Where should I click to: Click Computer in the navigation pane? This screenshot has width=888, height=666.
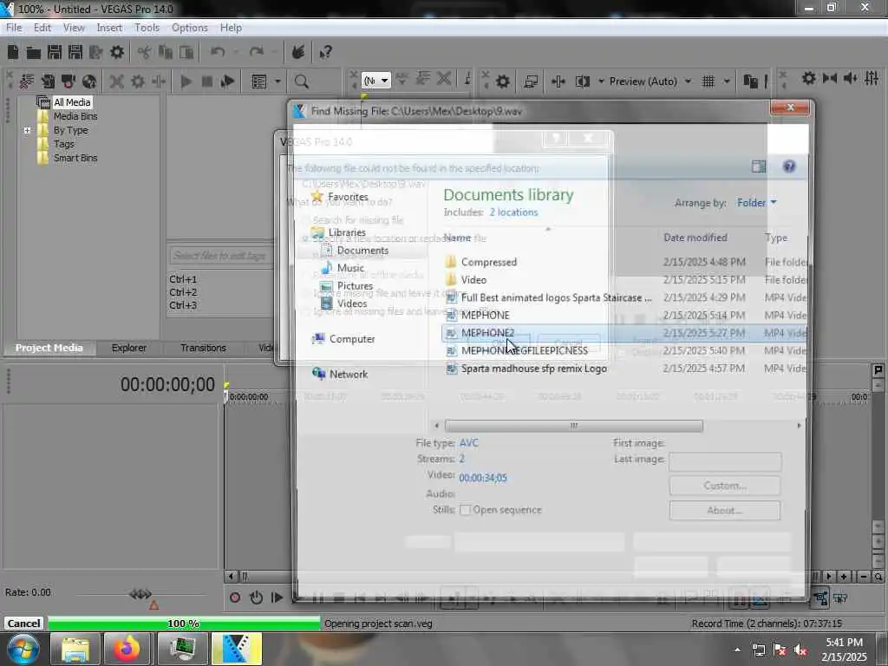[x=352, y=339]
